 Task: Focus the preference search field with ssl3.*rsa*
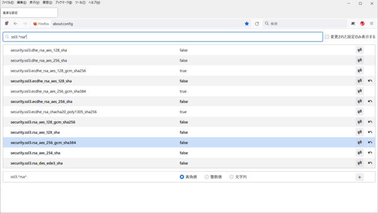(163, 37)
